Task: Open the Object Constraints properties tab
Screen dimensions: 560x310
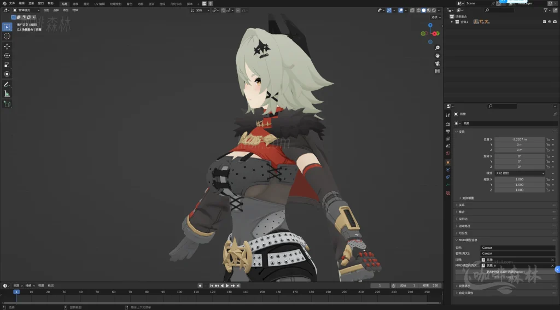Action: [448, 177]
